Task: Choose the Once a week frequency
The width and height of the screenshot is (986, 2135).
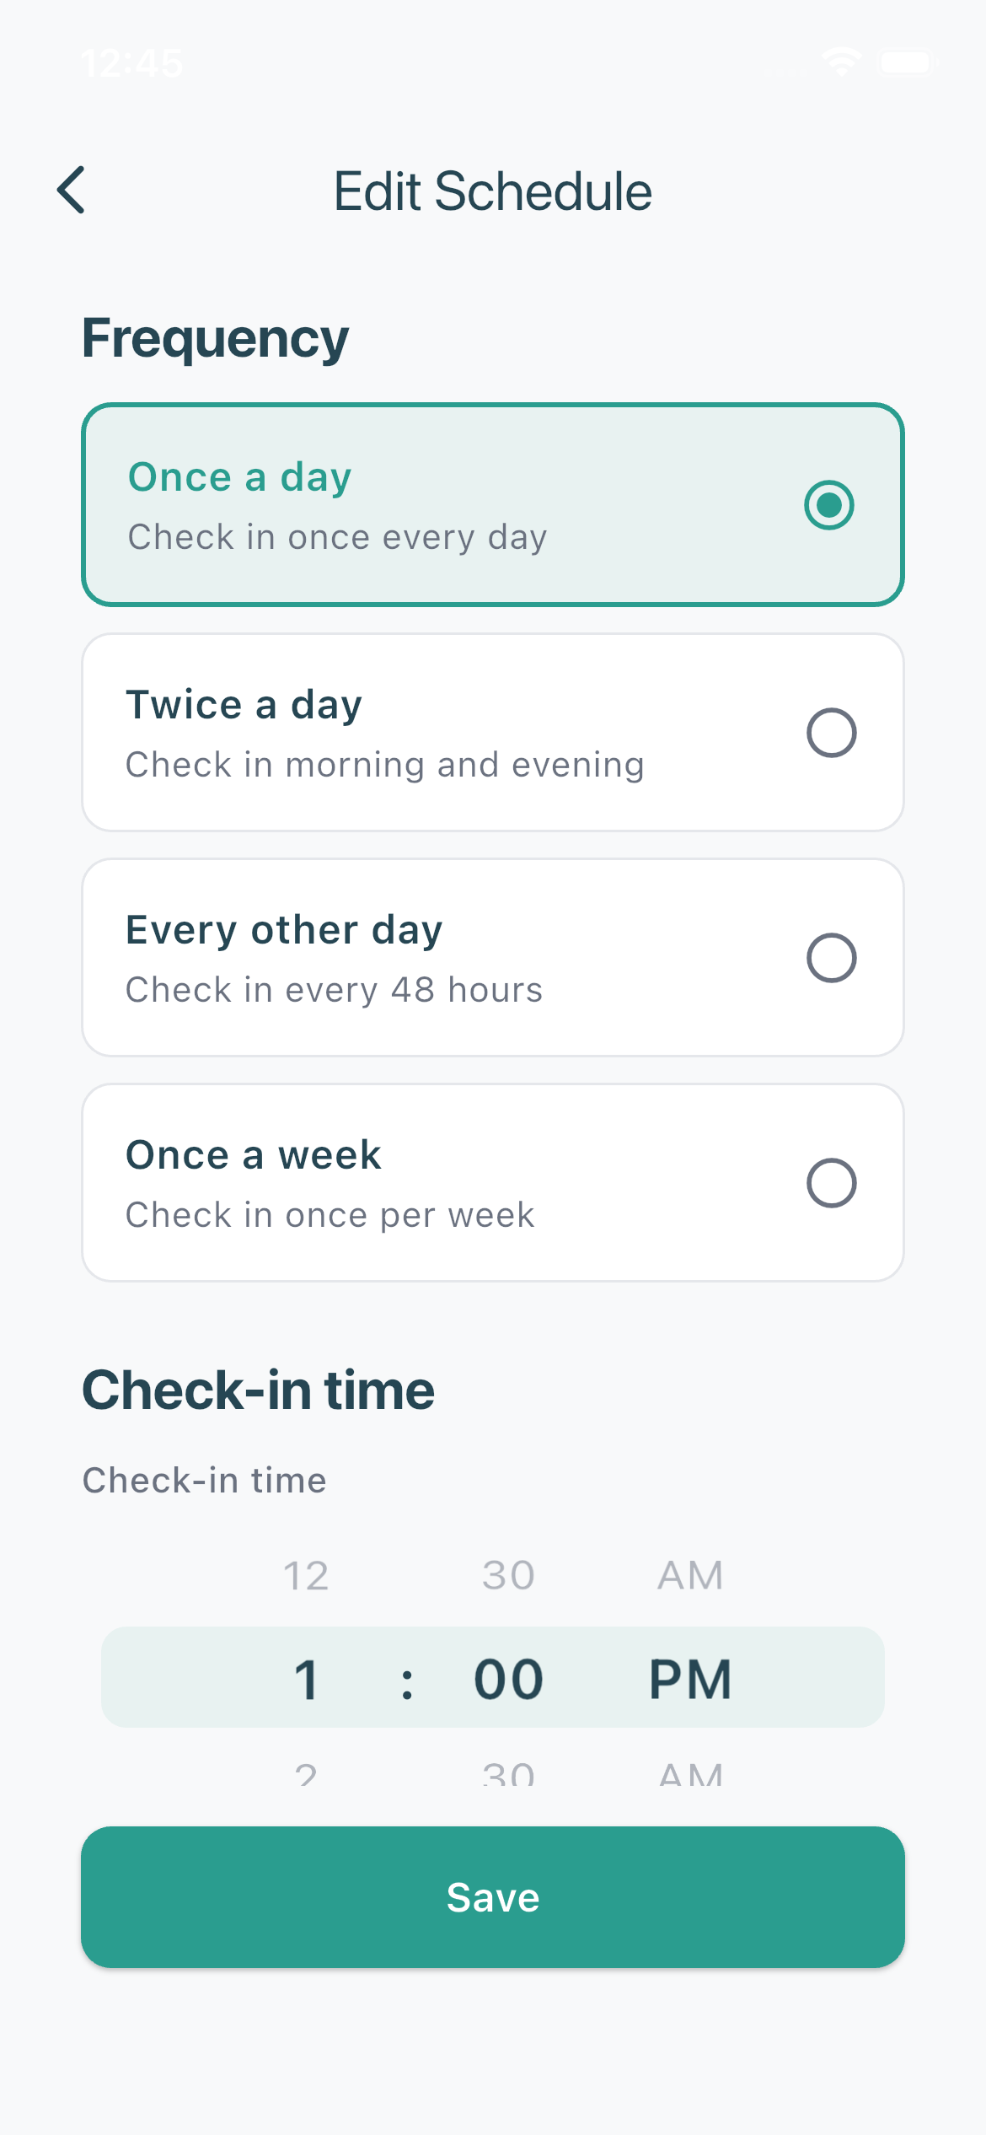Action: (x=830, y=1183)
